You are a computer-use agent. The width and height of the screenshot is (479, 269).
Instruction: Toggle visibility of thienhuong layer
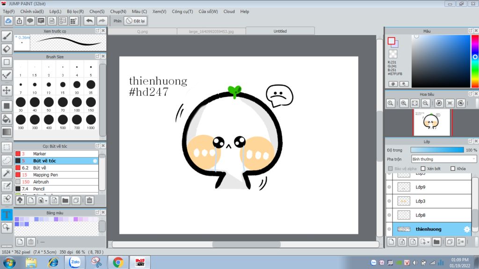click(x=389, y=229)
